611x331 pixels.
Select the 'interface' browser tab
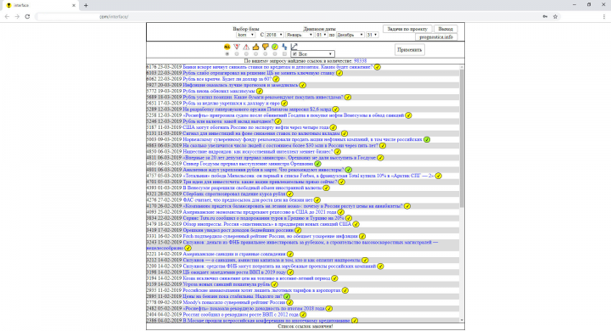click(x=41, y=5)
